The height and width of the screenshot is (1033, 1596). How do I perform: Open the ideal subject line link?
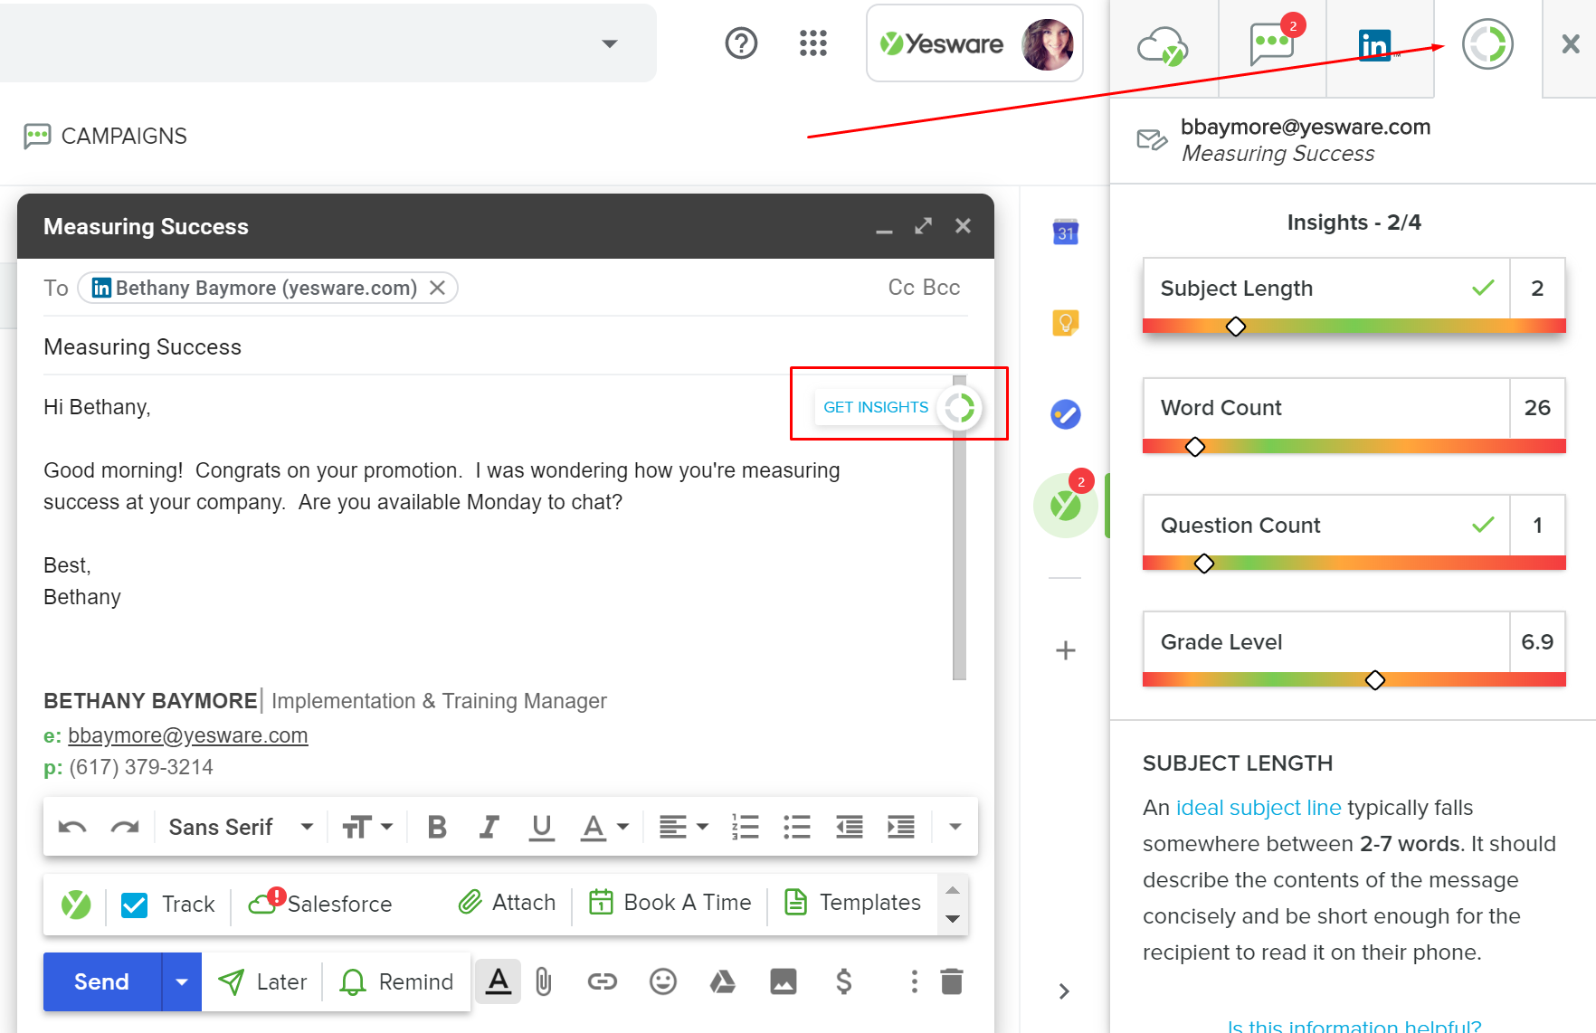(x=1259, y=808)
